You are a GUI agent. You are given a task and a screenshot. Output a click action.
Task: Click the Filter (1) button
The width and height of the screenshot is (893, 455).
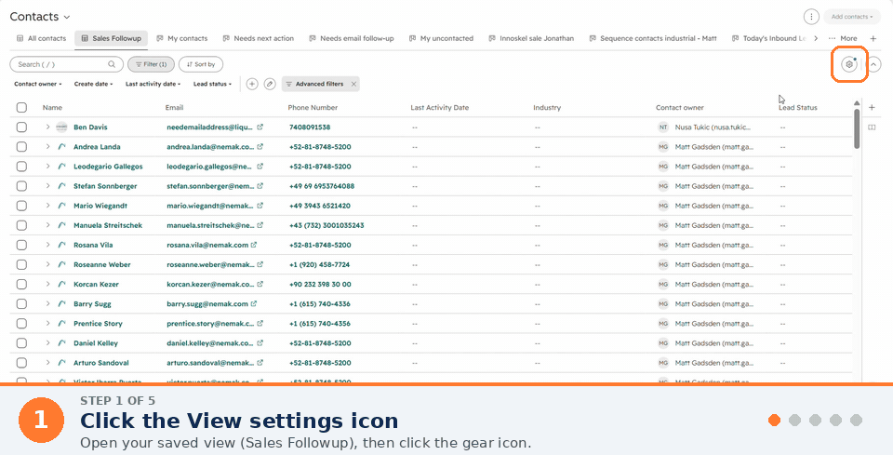[151, 64]
